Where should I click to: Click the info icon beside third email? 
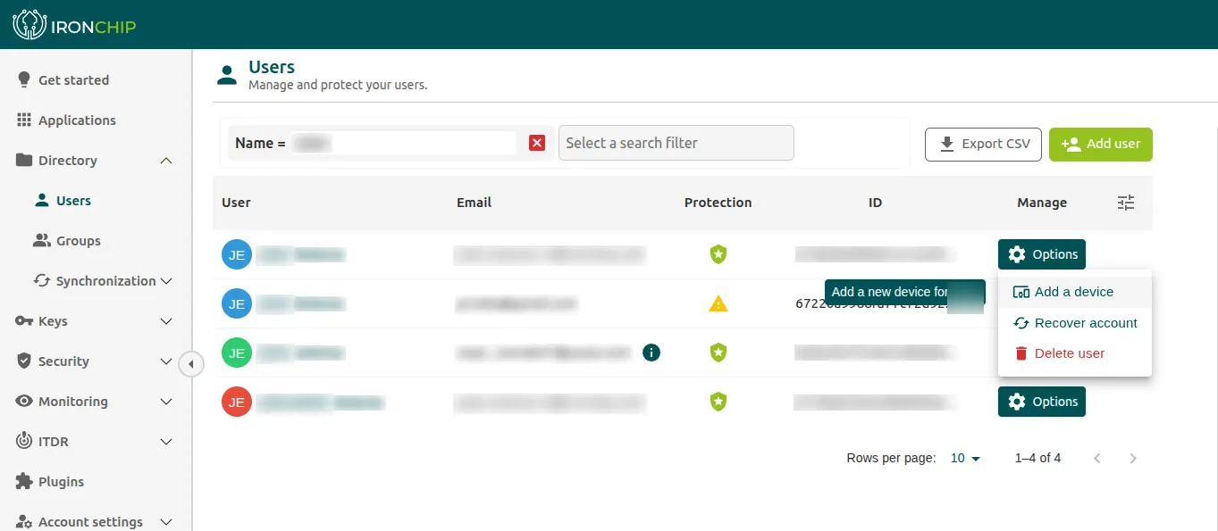coord(651,353)
